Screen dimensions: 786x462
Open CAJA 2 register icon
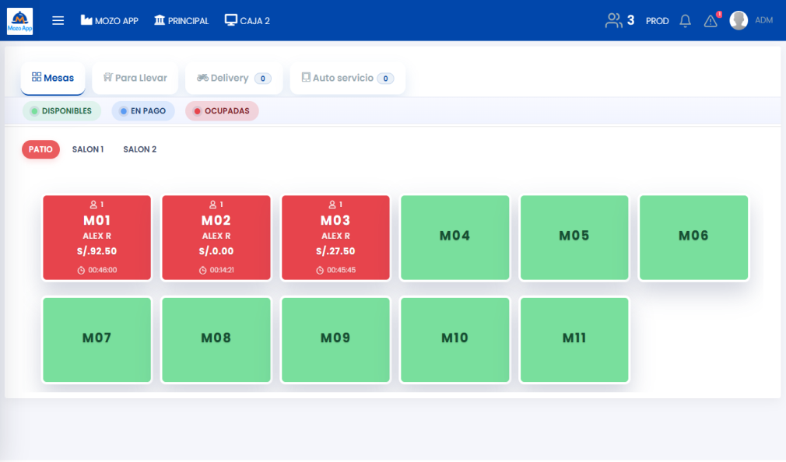[230, 20]
